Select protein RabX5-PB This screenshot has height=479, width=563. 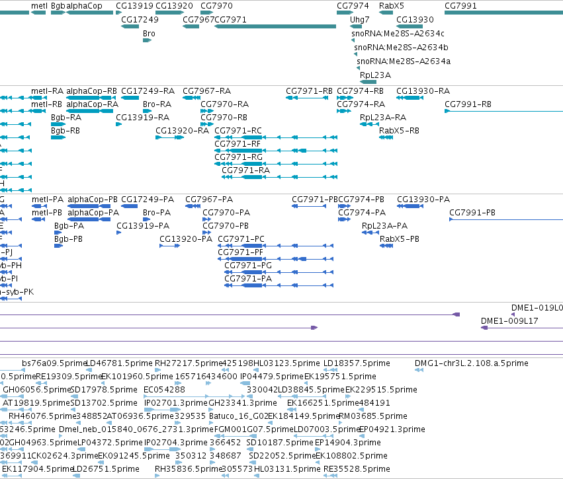click(386, 246)
